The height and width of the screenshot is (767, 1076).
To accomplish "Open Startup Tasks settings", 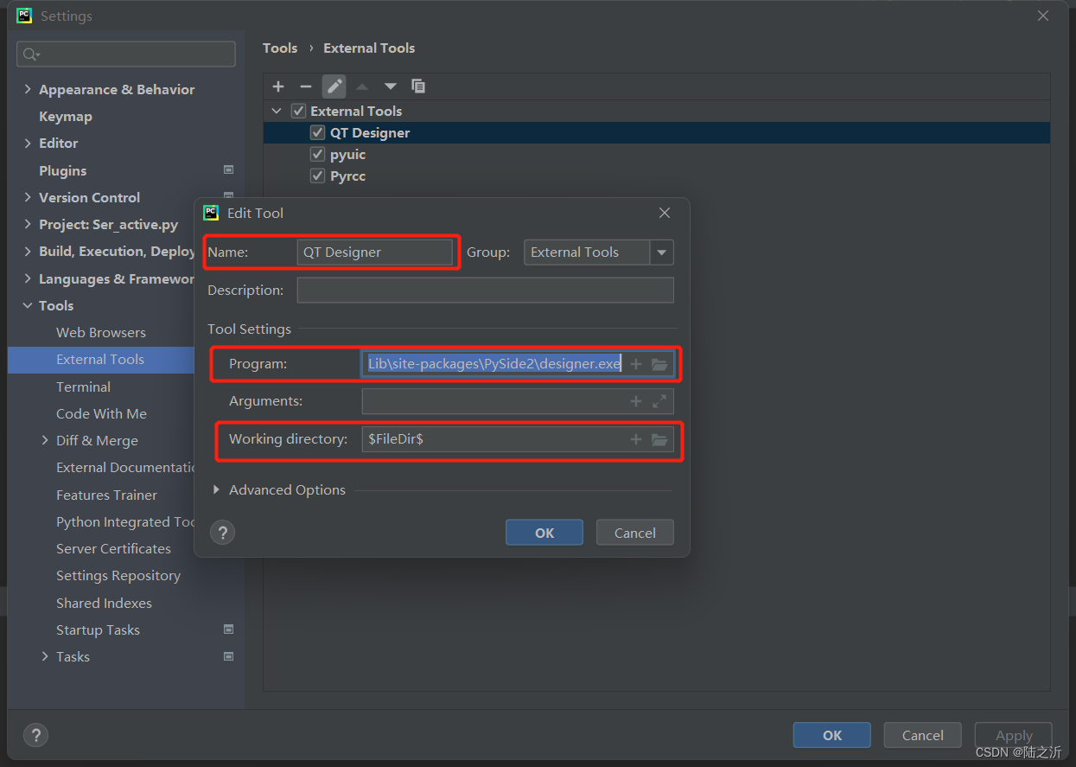I will tap(98, 630).
